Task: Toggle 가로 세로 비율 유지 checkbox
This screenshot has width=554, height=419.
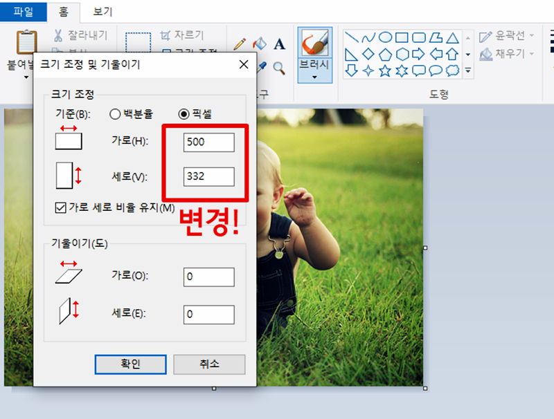Action: (60, 207)
